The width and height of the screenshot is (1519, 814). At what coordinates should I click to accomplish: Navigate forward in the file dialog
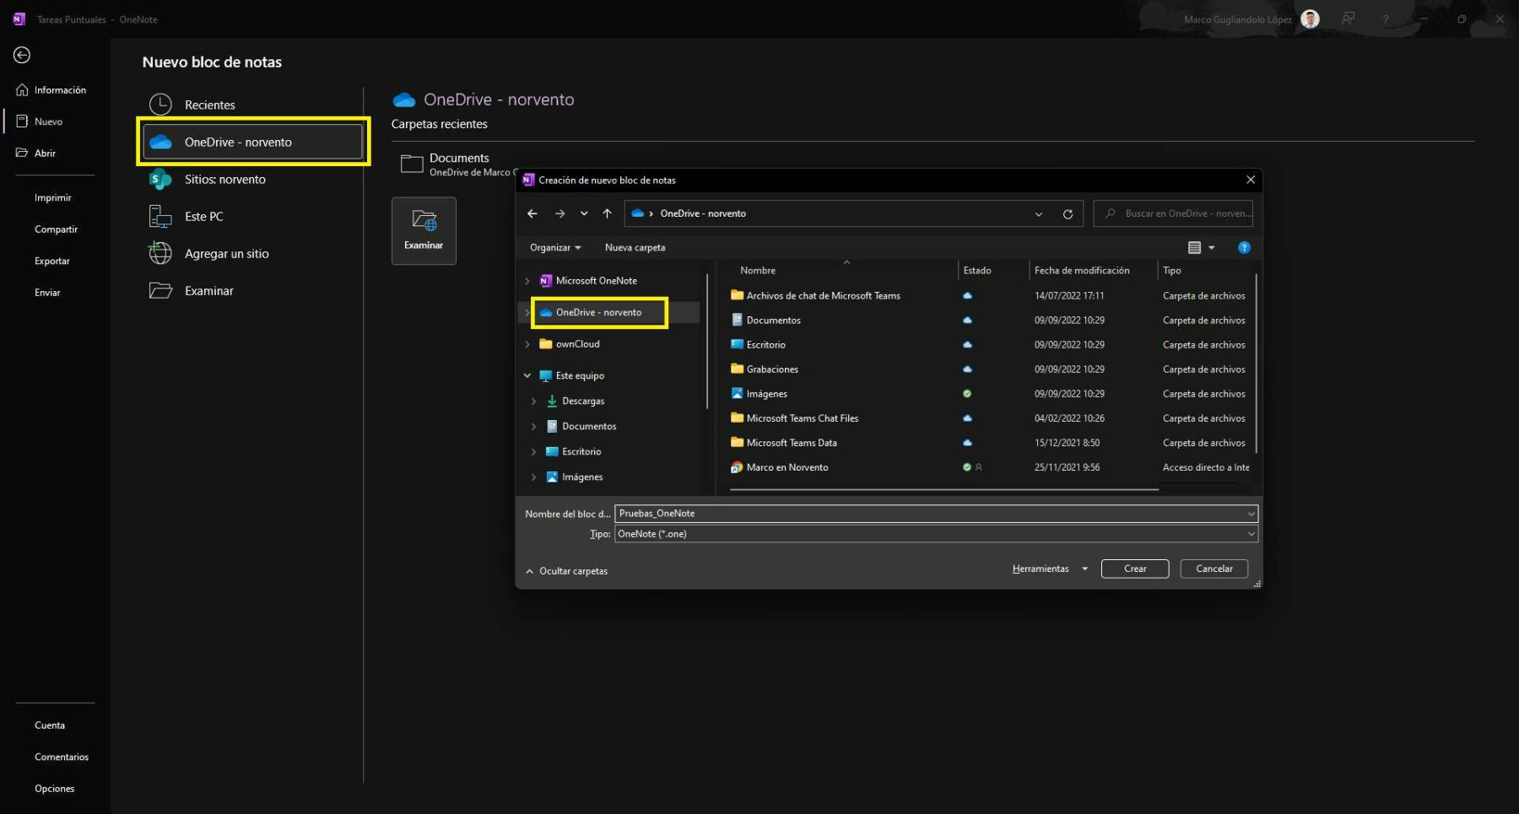pos(559,213)
